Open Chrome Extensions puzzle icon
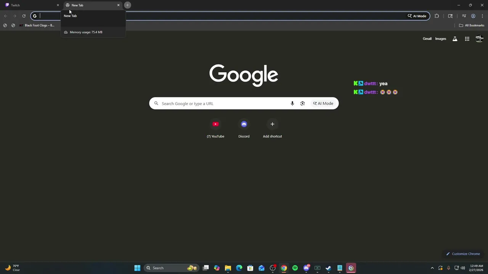Image resolution: width=488 pixels, height=274 pixels. (x=437, y=16)
